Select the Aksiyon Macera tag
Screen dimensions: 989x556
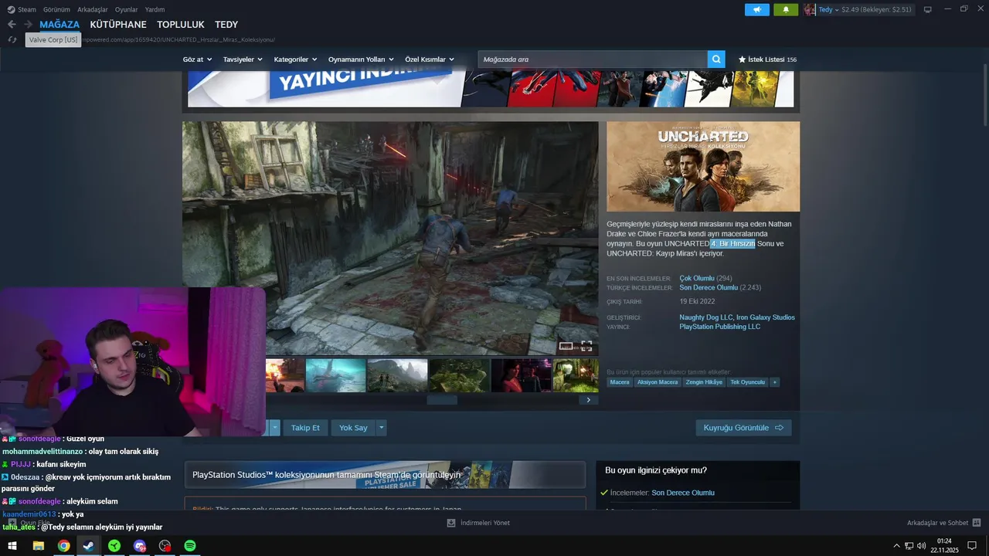tap(658, 382)
